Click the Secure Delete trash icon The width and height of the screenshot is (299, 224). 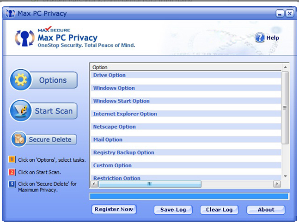coord(20,139)
